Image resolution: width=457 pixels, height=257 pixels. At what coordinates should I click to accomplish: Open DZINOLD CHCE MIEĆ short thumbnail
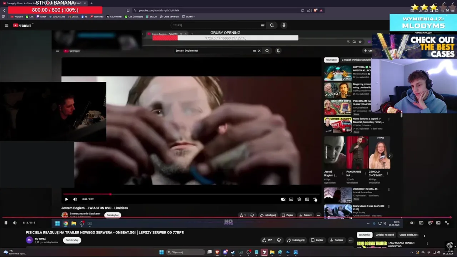pos(379,152)
